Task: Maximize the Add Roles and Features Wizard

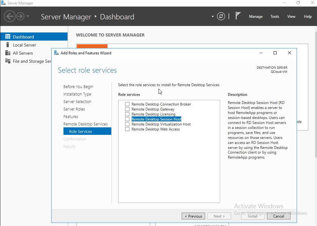Action: click(275, 53)
